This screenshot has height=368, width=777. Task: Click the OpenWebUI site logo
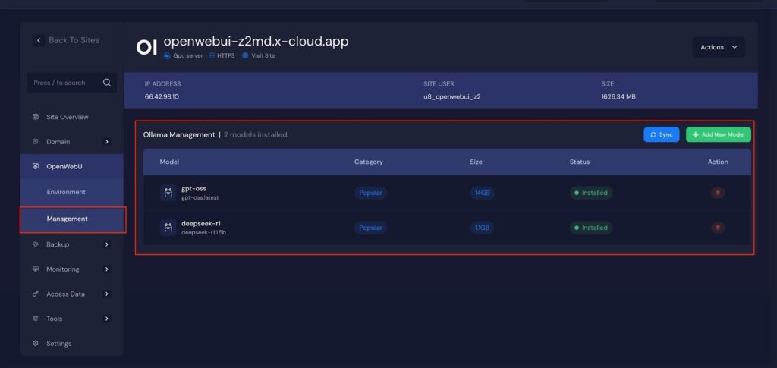click(146, 47)
